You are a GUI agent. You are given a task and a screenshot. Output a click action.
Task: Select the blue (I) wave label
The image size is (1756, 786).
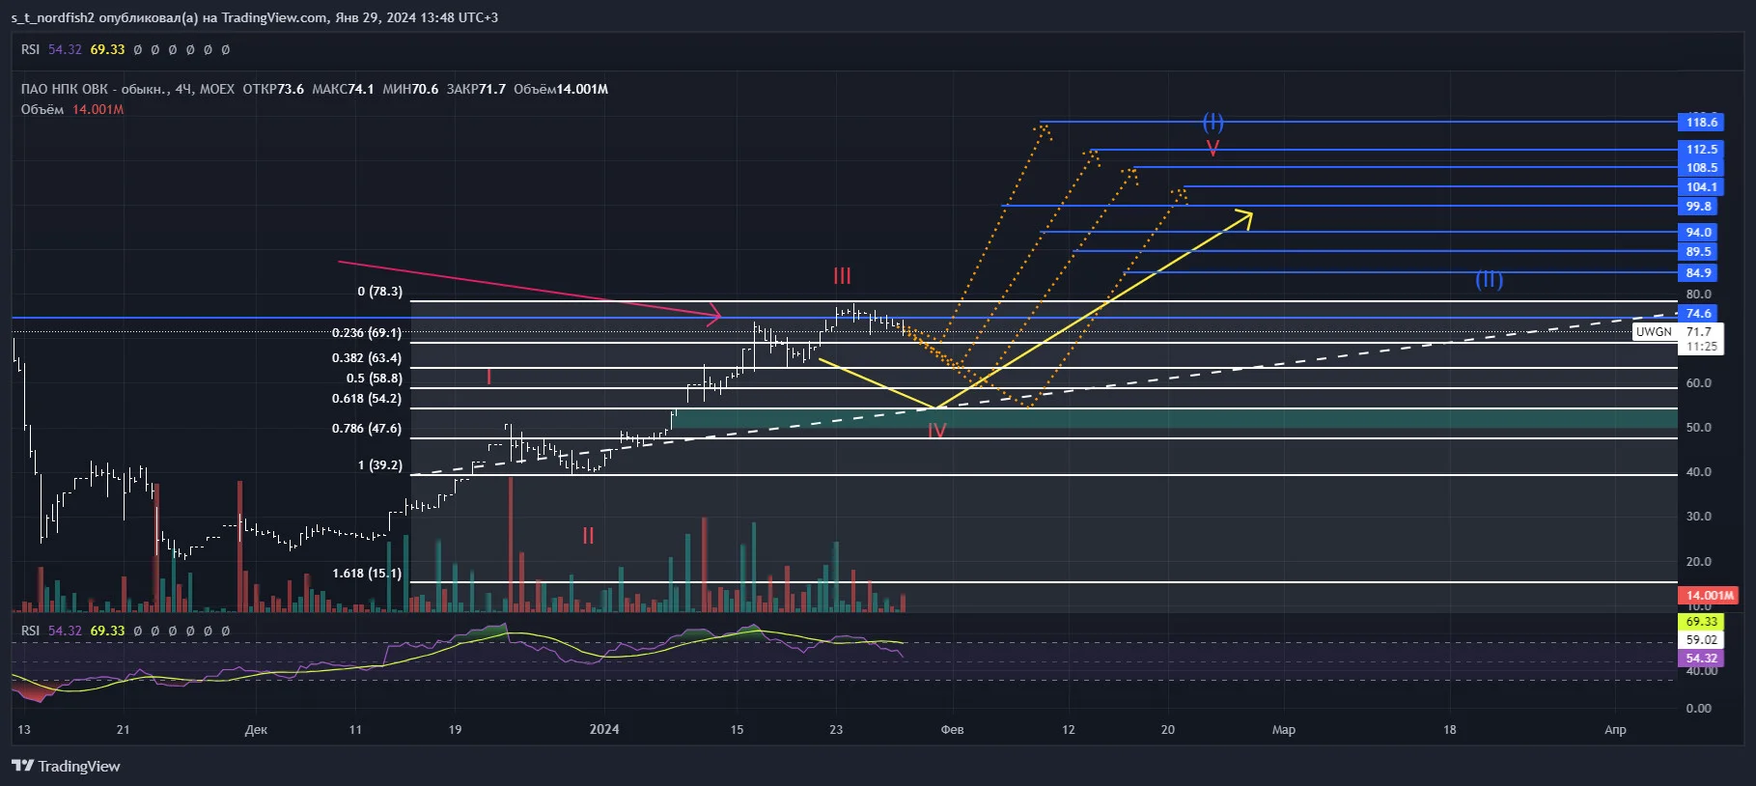pos(1212,122)
